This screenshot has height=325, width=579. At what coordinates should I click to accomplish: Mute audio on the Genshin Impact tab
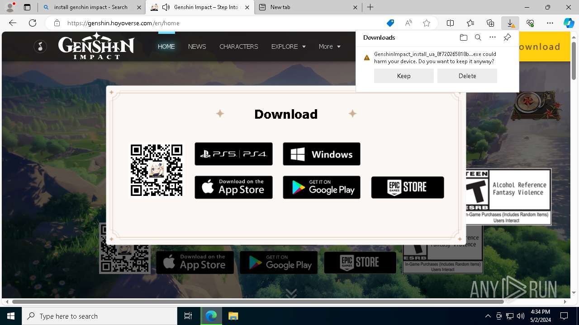pyautogui.click(x=166, y=7)
